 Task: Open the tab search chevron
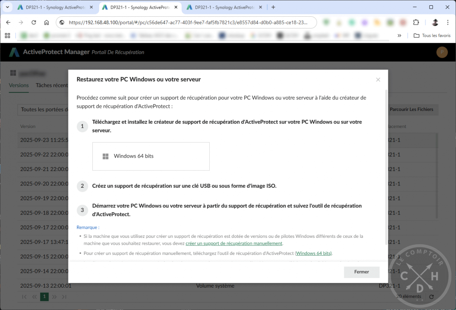[7, 7]
